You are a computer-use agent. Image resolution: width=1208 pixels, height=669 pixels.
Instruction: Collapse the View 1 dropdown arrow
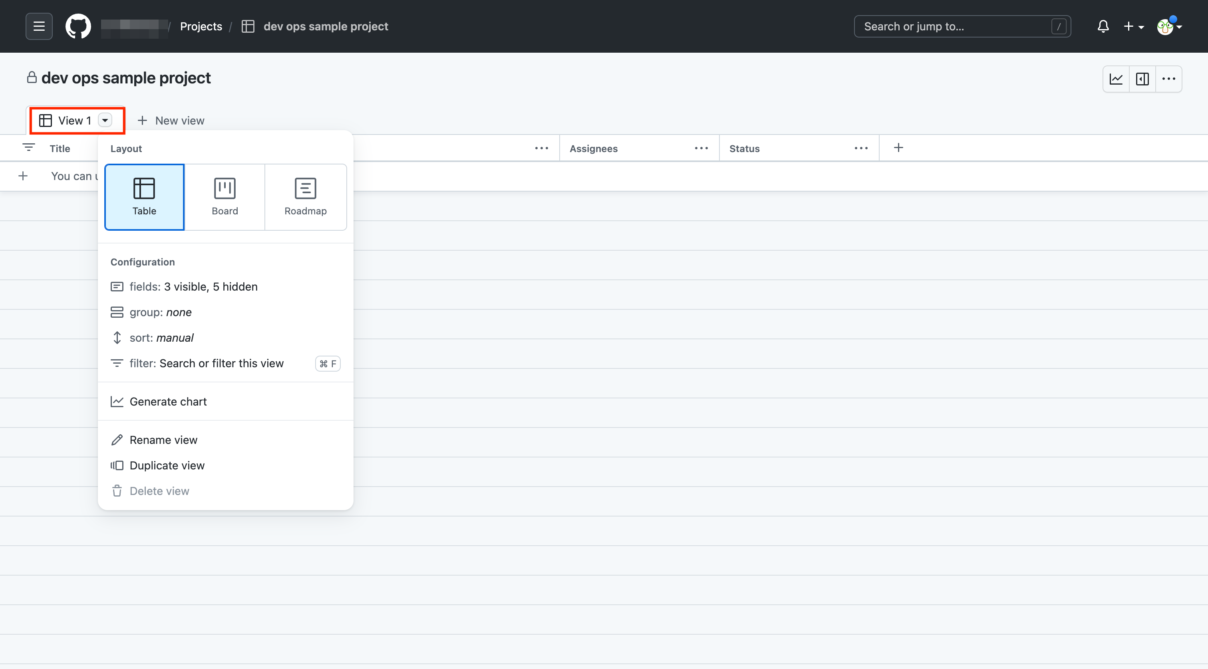105,121
